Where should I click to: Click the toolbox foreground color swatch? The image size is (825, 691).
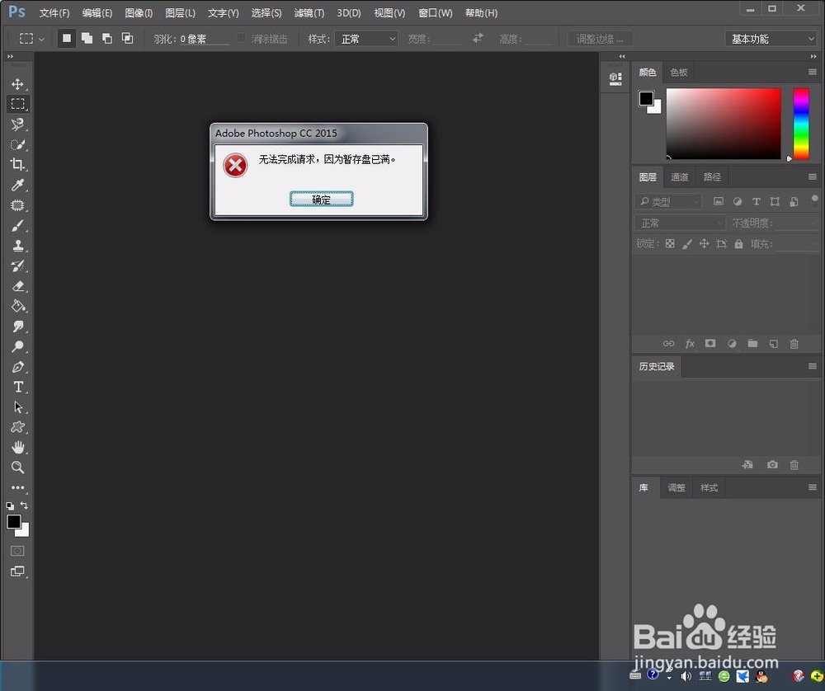point(13,521)
